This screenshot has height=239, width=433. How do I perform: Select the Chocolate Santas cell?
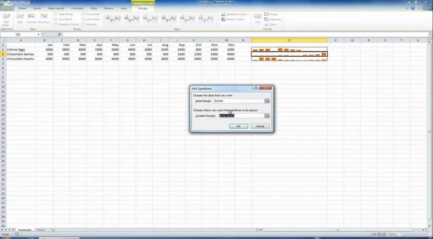[21, 55]
